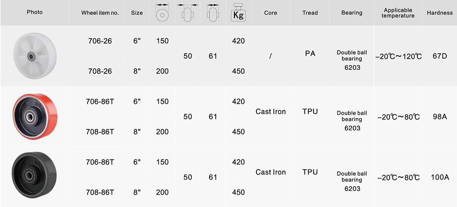
Task: Click the 67D hardness value
Action: pyautogui.click(x=440, y=56)
